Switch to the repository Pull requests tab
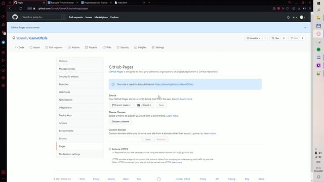Image resolution: width=324 pixels, height=182 pixels. click(54, 48)
